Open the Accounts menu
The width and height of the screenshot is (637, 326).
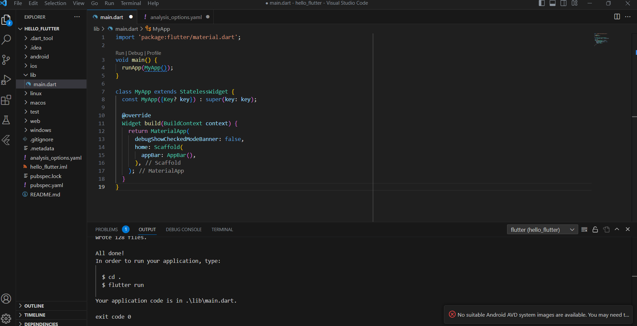6,299
